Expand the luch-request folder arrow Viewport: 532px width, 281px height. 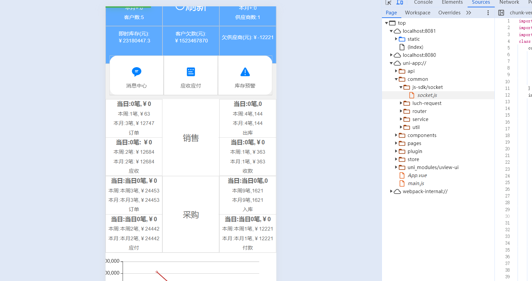click(x=401, y=103)
